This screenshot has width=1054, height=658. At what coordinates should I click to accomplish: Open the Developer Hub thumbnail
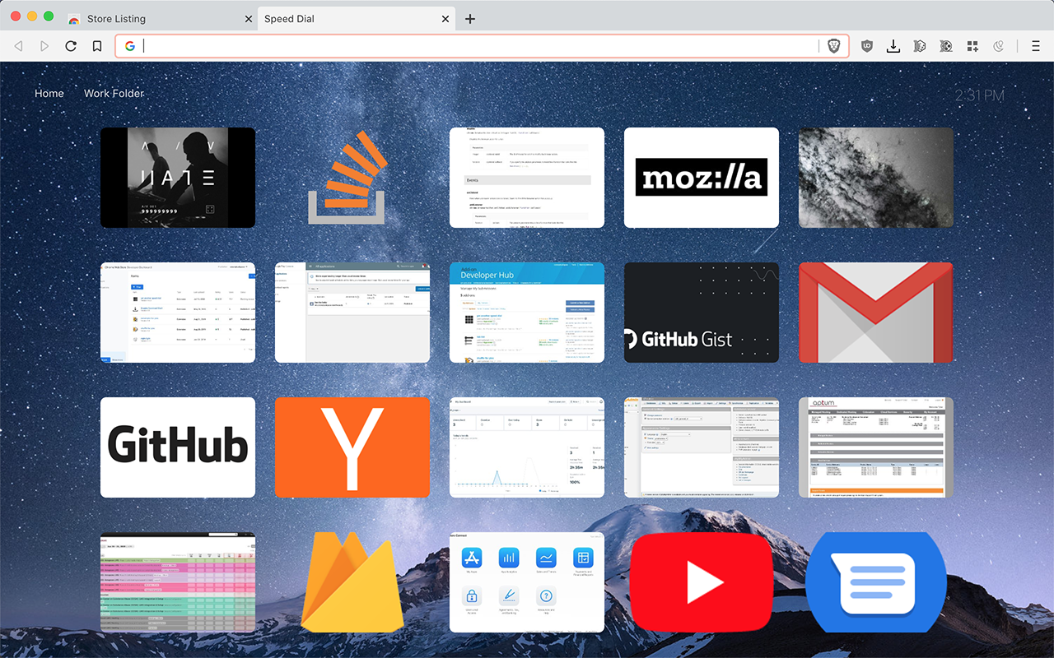pyautogui.click(x=527, y=313)
